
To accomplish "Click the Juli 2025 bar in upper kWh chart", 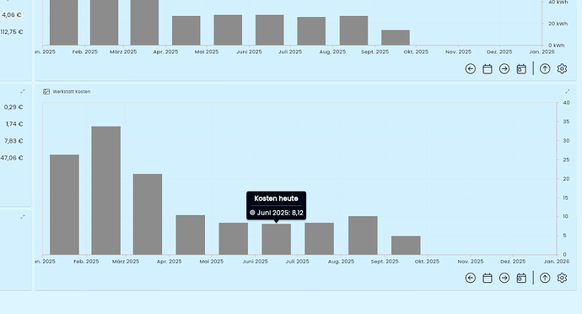I will point(311,31).
